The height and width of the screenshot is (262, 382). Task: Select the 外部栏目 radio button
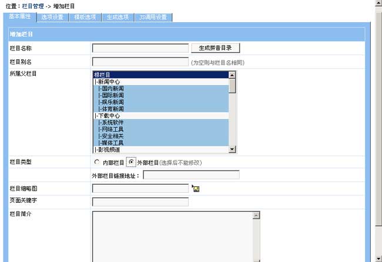[x=132, y=162]
